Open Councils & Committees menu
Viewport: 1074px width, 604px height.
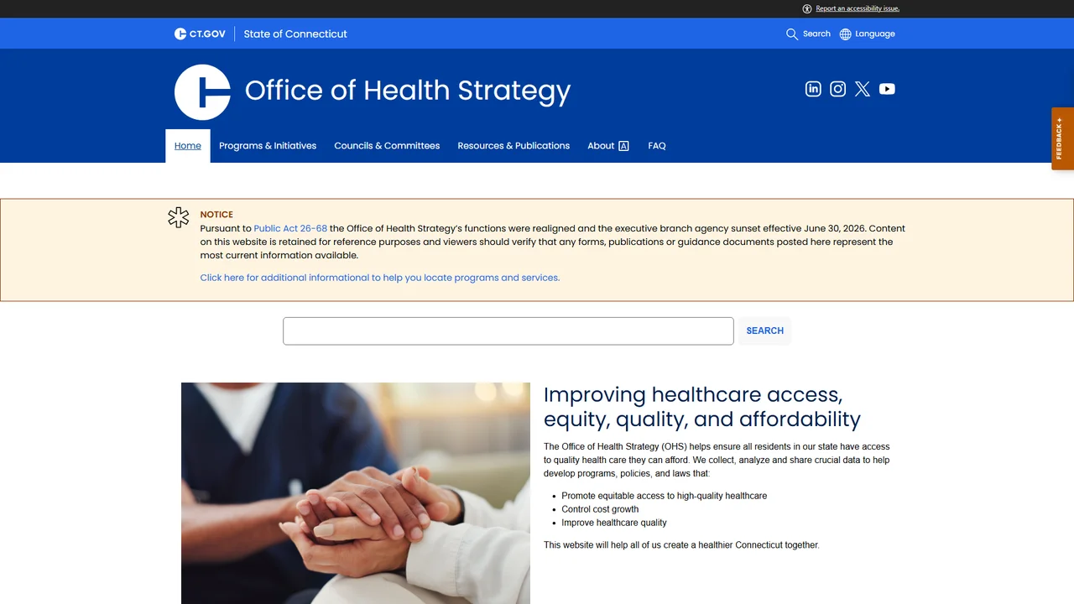[x=387, y=146]
